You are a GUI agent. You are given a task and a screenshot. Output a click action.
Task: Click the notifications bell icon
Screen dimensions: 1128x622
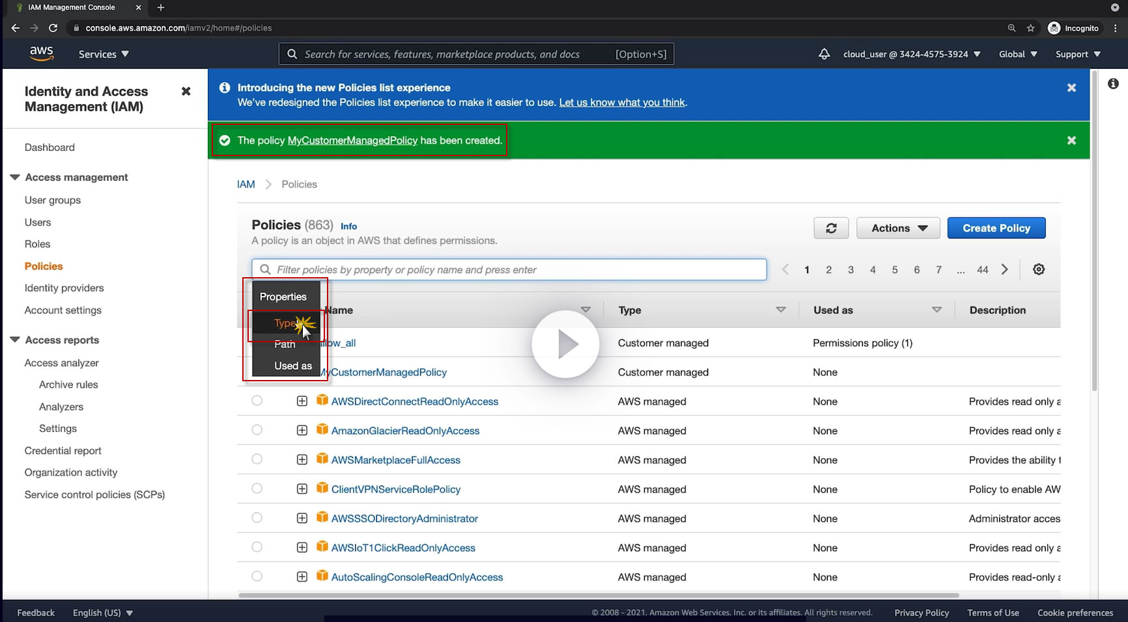coord(824,54)
